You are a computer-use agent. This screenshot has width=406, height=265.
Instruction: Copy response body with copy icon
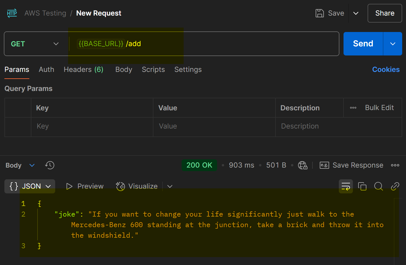[x=362, y=186]
